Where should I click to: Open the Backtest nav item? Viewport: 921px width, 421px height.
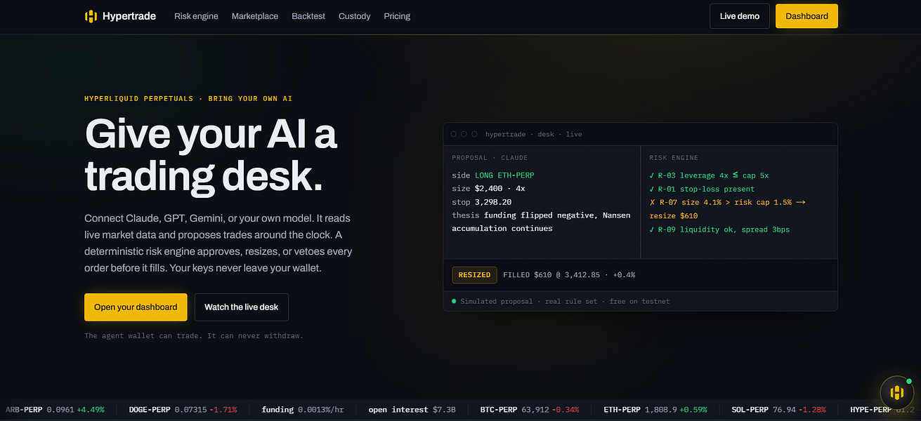(308, 16)
